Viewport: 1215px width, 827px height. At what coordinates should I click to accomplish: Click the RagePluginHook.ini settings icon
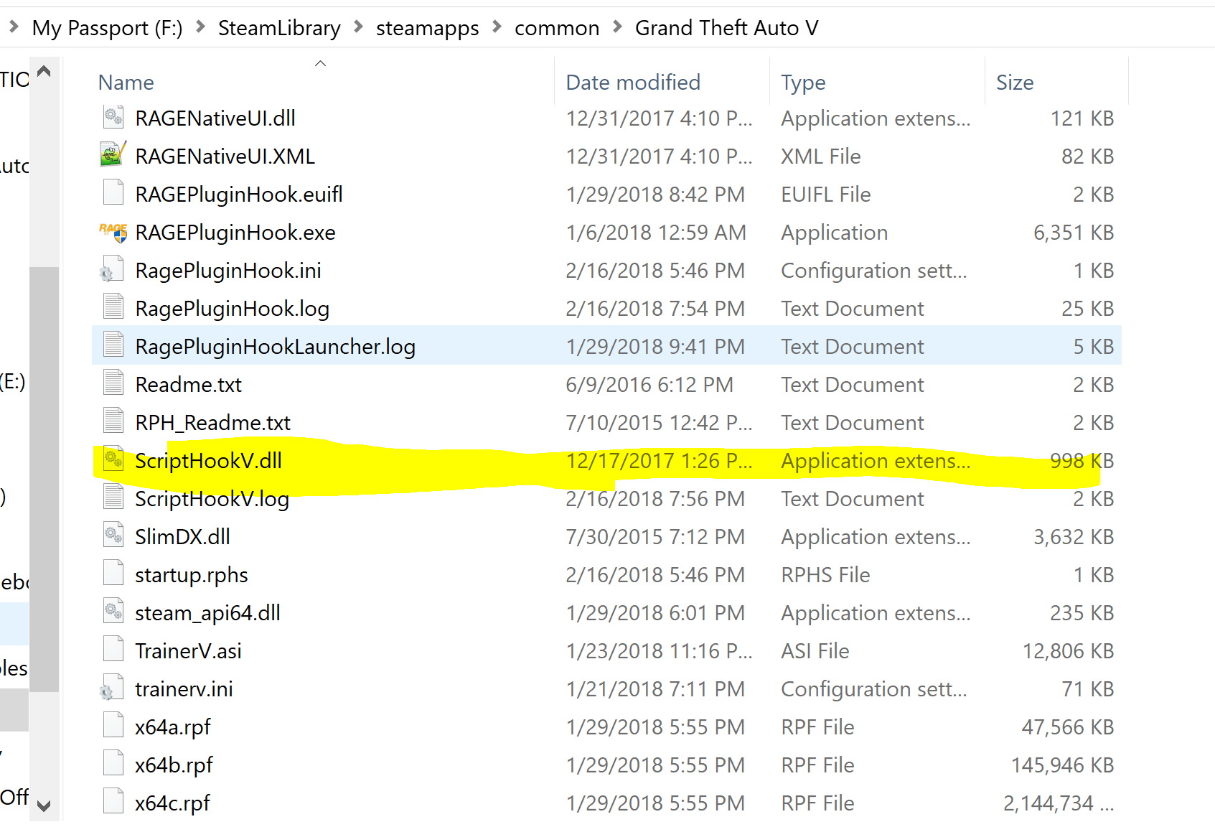click(x=112, y=270)
